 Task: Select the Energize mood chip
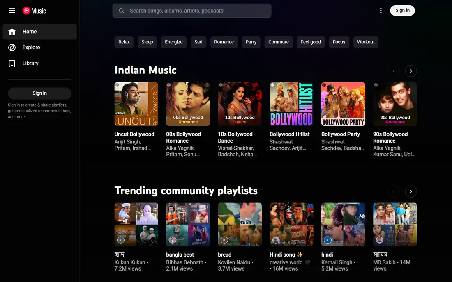(x=173, y=42)
